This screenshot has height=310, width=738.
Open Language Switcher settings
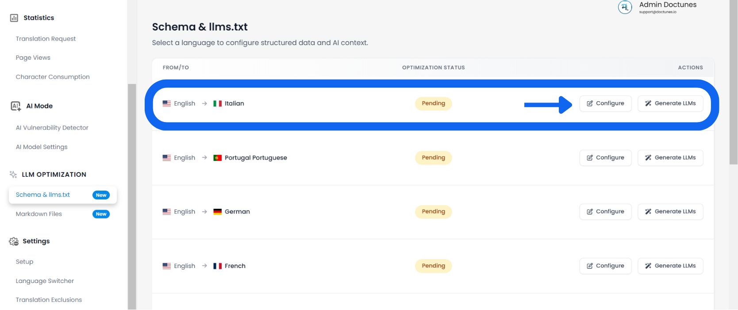(45, 281)
